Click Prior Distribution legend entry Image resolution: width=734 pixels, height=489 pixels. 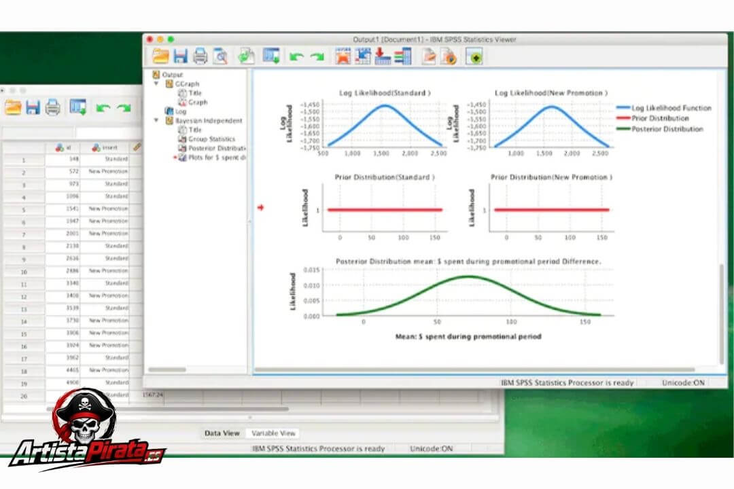[652, 118]
